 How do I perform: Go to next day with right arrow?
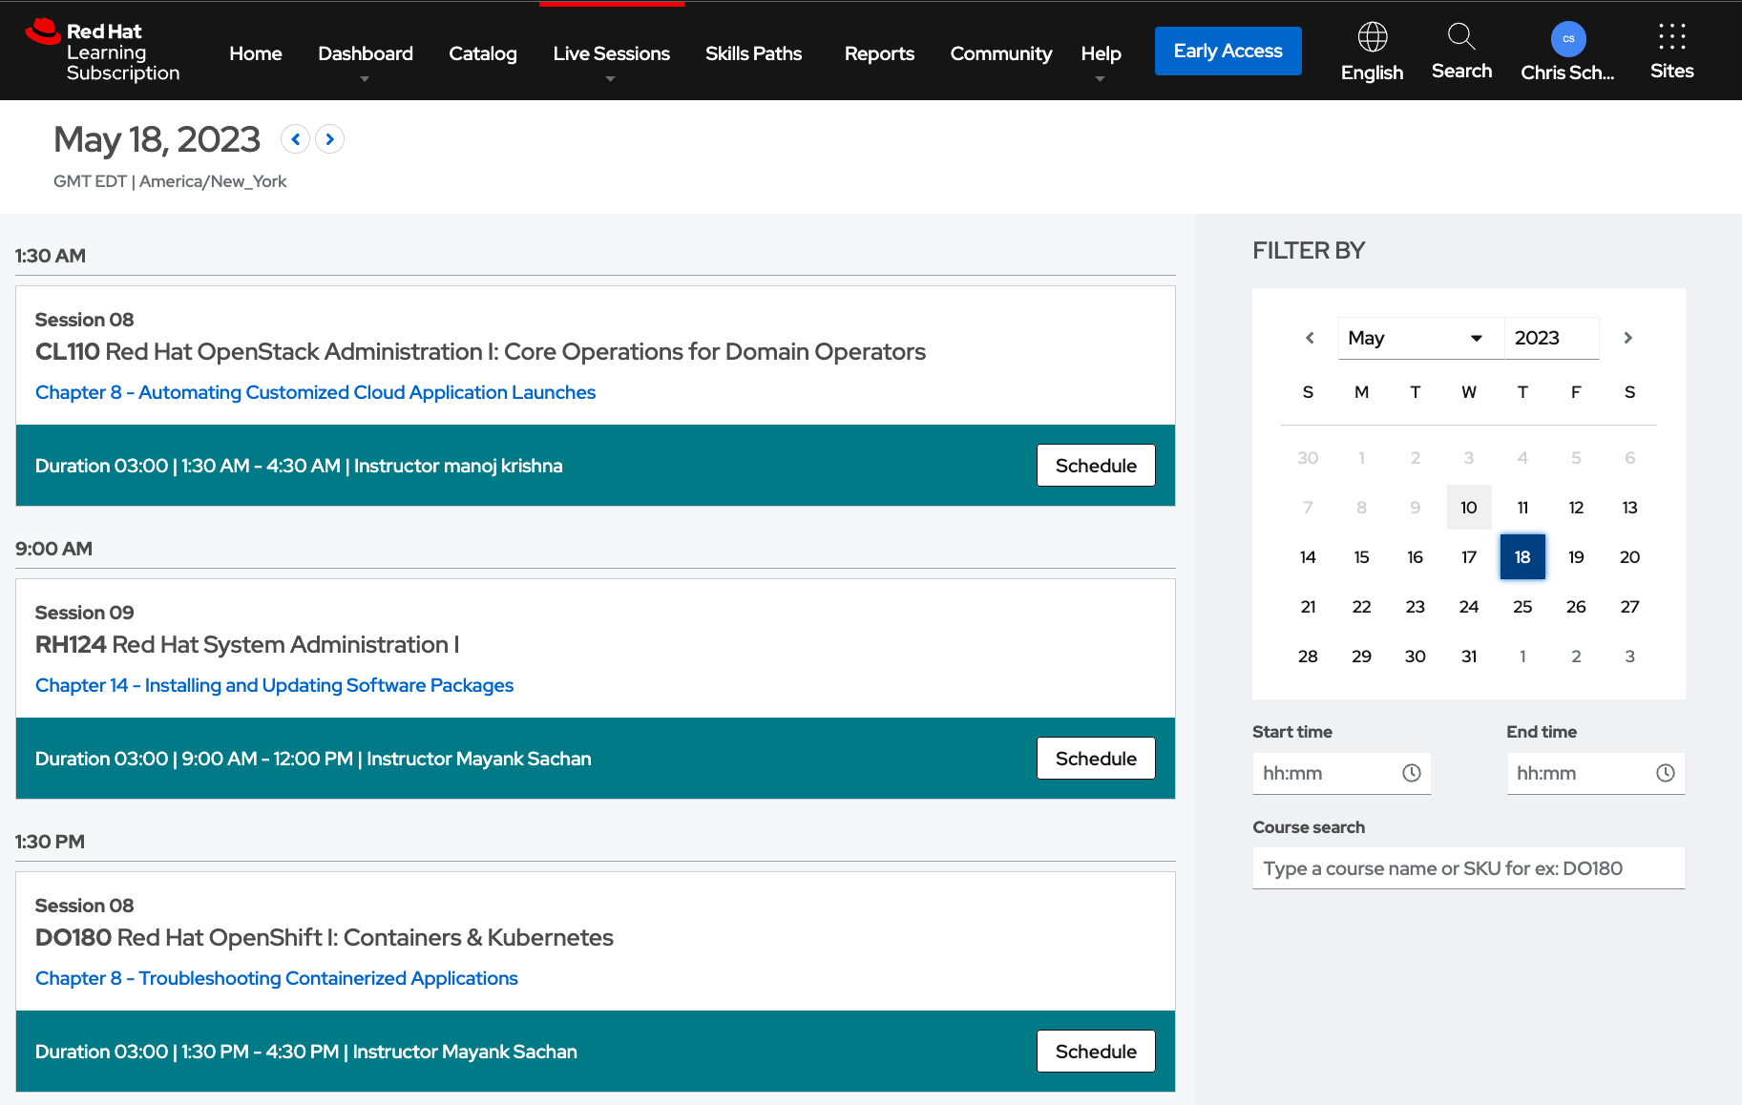(x=329, y=139)
